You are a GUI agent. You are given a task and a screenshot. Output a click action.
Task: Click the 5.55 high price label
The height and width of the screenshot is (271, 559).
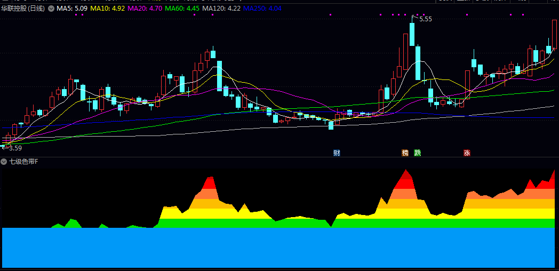click(425, 19)
